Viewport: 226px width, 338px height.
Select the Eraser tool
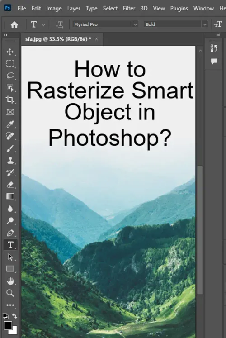click(10, 185)
